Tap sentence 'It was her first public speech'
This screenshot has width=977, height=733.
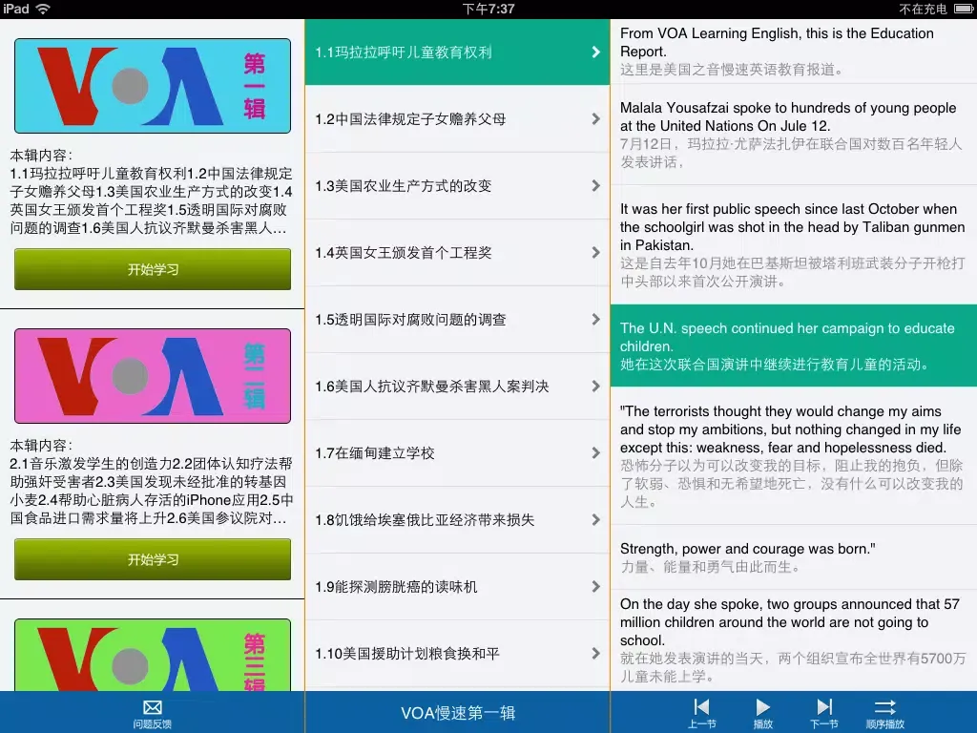793,245
